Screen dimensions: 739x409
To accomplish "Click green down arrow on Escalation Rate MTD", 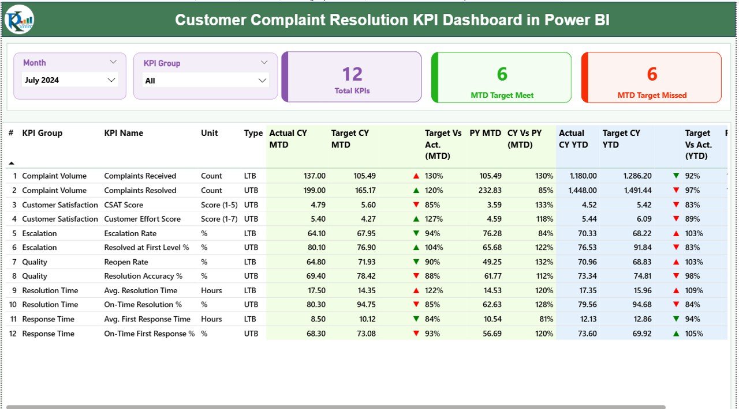I will click(416, 233).
